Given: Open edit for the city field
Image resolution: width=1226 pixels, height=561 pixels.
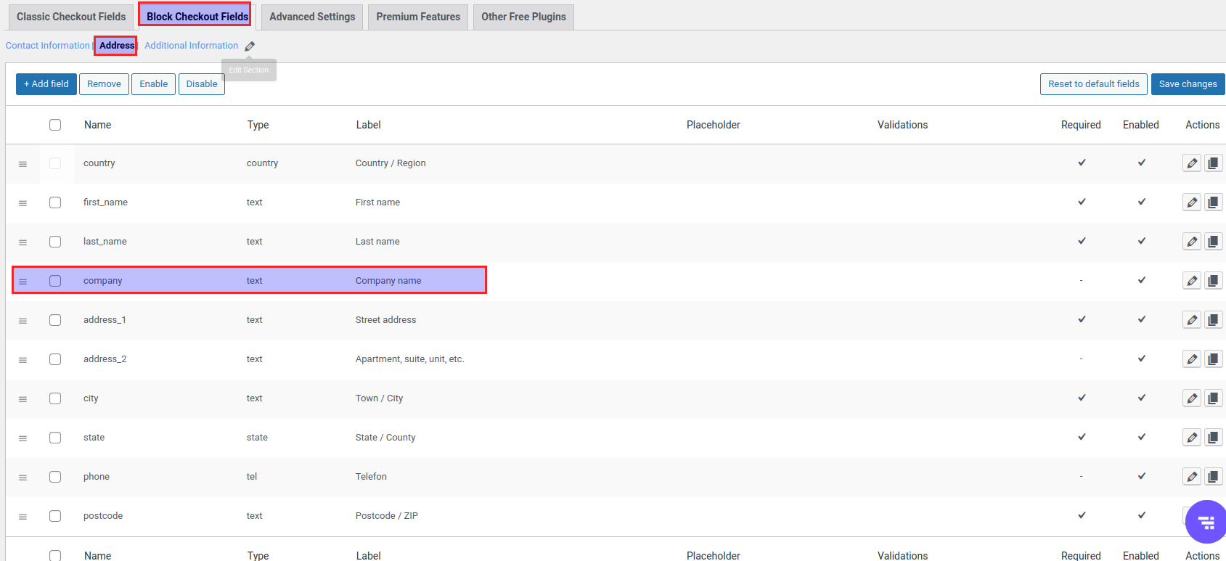Looking at the screenshot, I should click(1192, 398).
